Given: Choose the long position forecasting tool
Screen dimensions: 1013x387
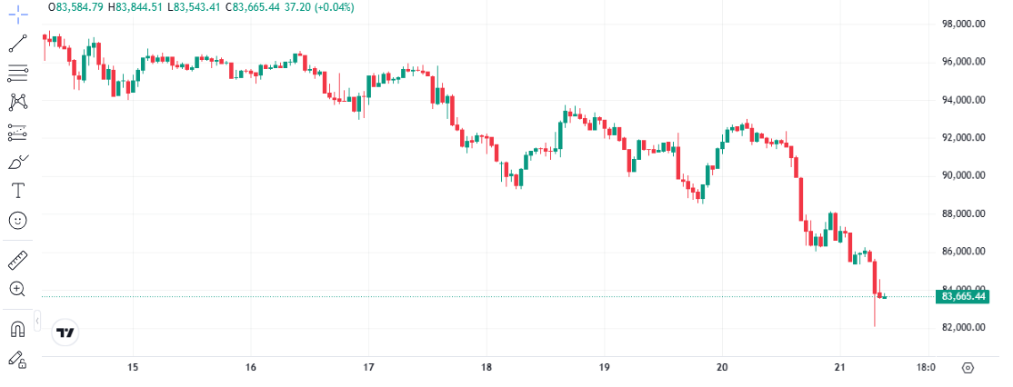Looking at the screenshot, I should click(18, 133).
